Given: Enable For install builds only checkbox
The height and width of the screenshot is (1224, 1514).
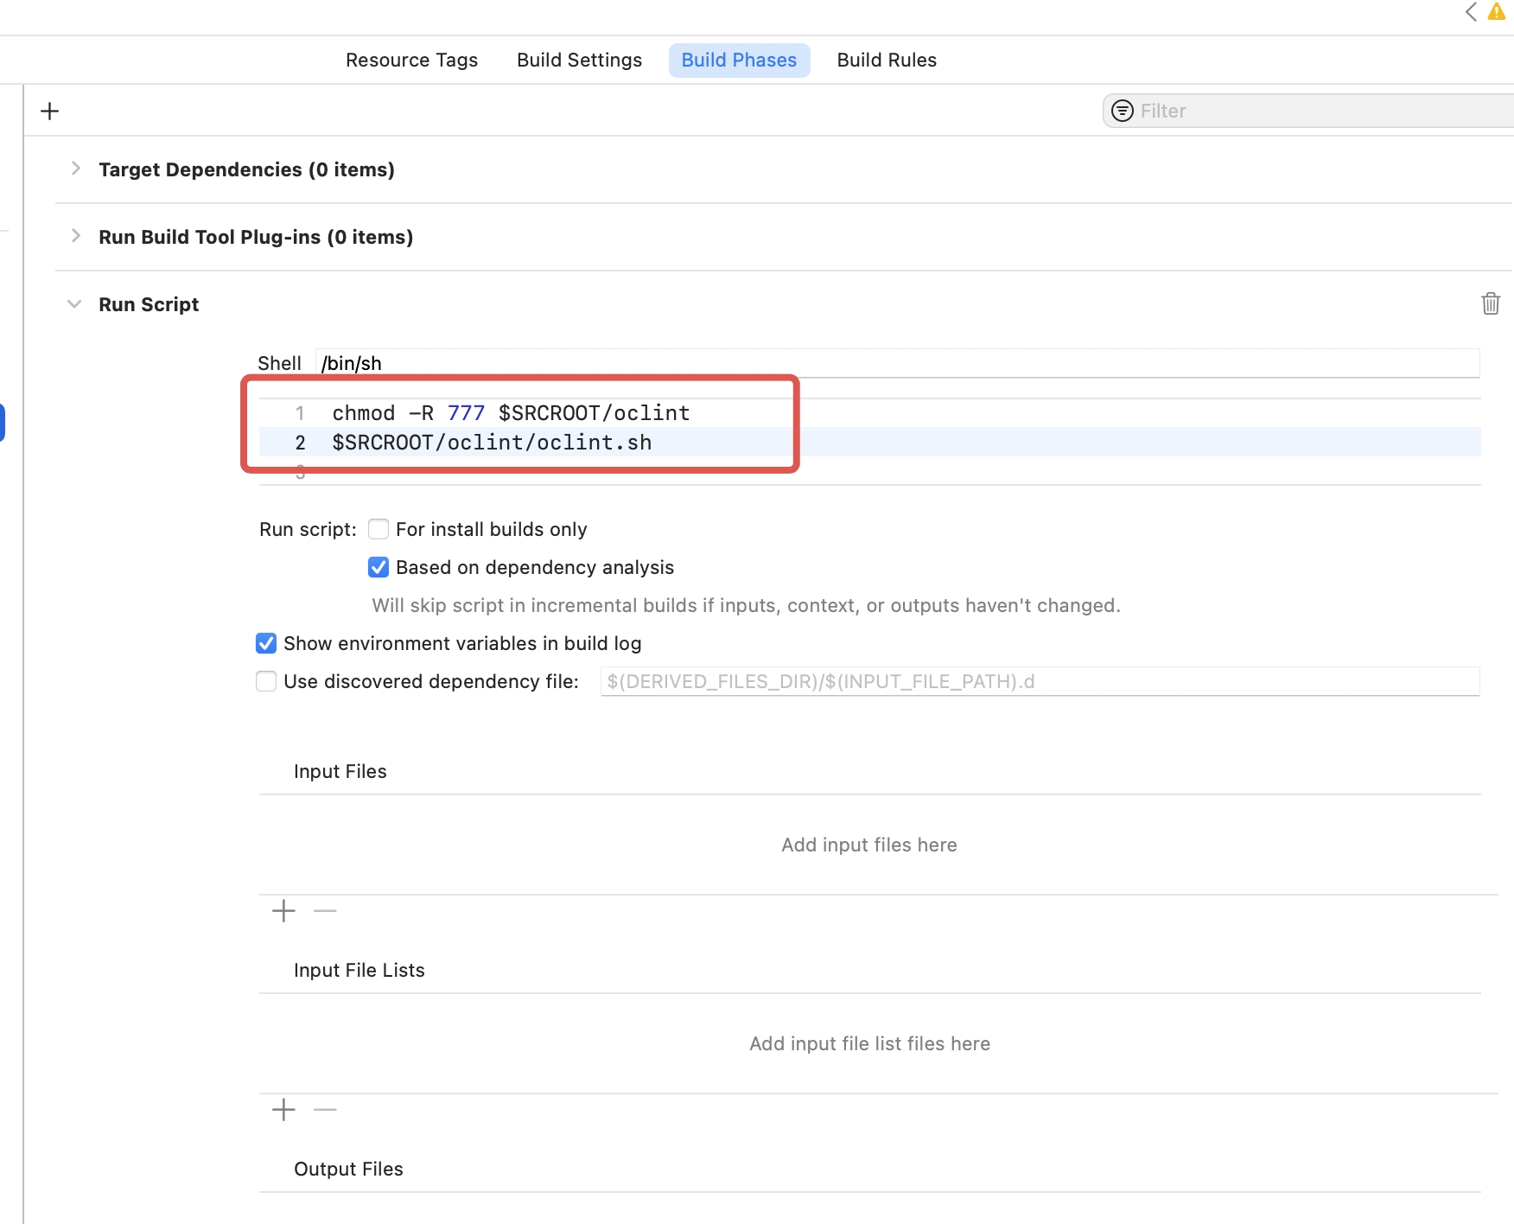Looking at the screenshot, I should (x=378, y=529).
